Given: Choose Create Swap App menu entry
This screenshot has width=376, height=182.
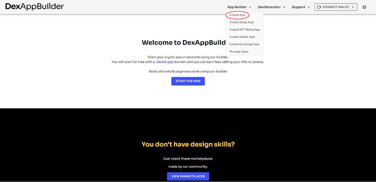Looking at the screenshot, I should click(x=241, y=22).
